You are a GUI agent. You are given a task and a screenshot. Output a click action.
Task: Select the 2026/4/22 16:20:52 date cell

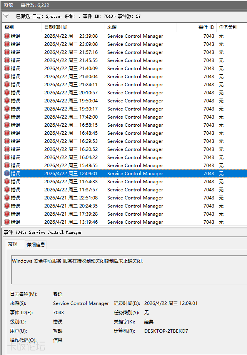(x=71, y=149)
